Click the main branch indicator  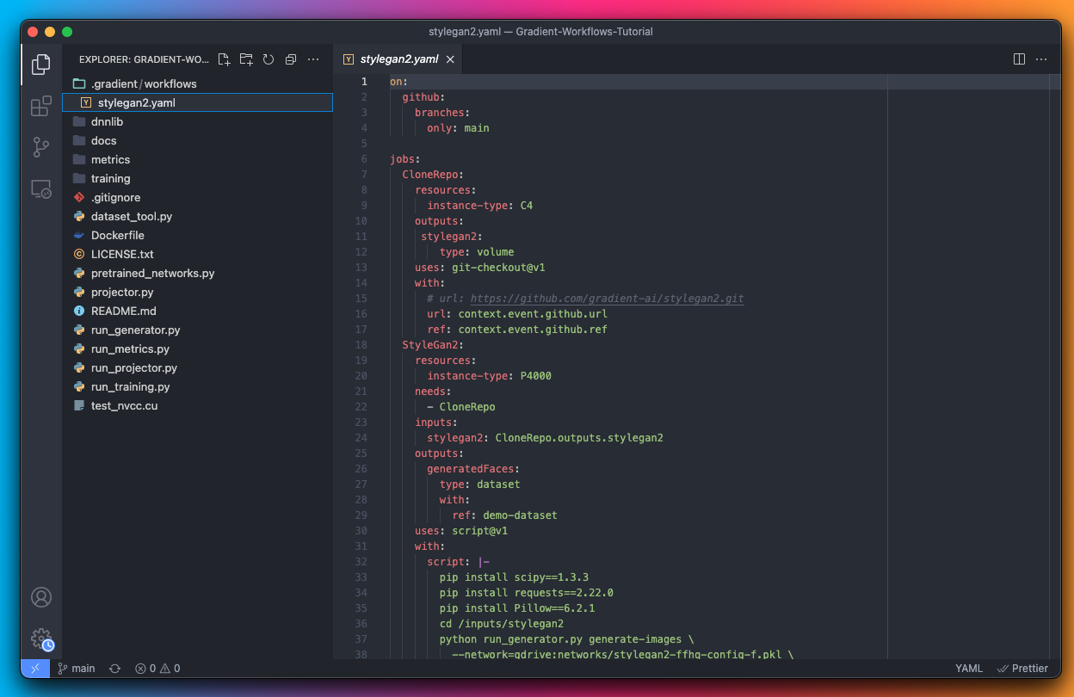77,668
